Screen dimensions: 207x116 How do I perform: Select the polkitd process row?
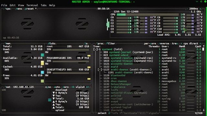[147, 96]
